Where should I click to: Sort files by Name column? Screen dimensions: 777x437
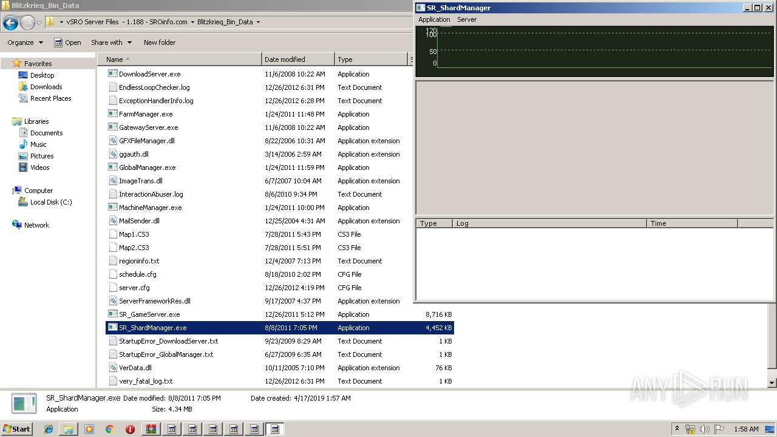coord(179,59)
